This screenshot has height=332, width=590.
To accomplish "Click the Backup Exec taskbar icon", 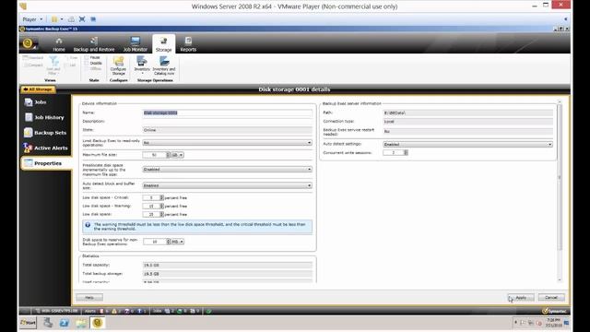I will [x=97, y=323].
